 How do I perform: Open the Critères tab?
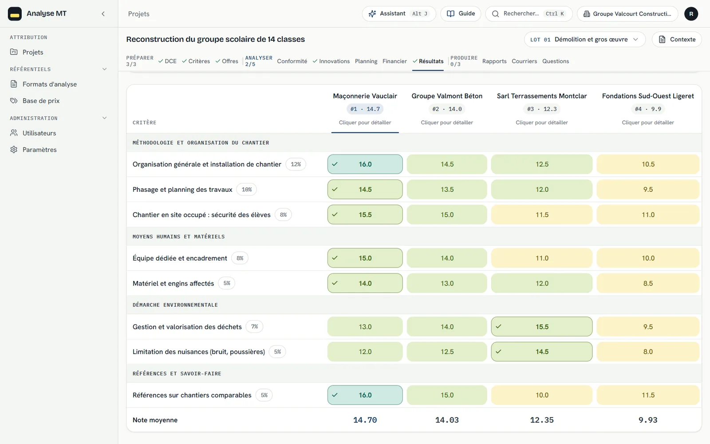point(196,61)
